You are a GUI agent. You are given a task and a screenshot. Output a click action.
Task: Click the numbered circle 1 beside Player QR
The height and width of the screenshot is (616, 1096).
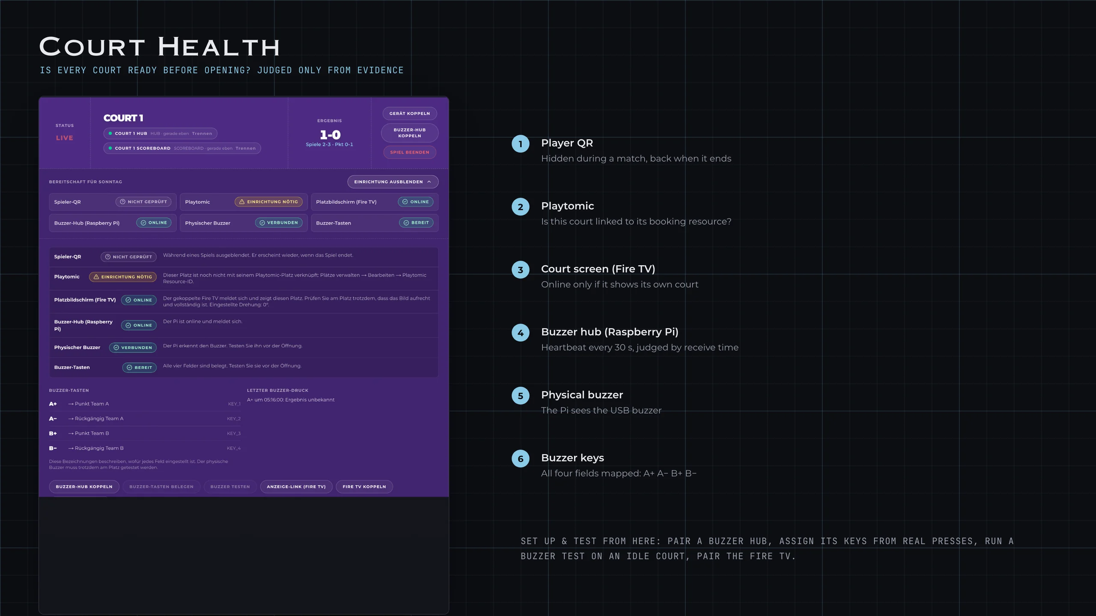coord(521,144)
